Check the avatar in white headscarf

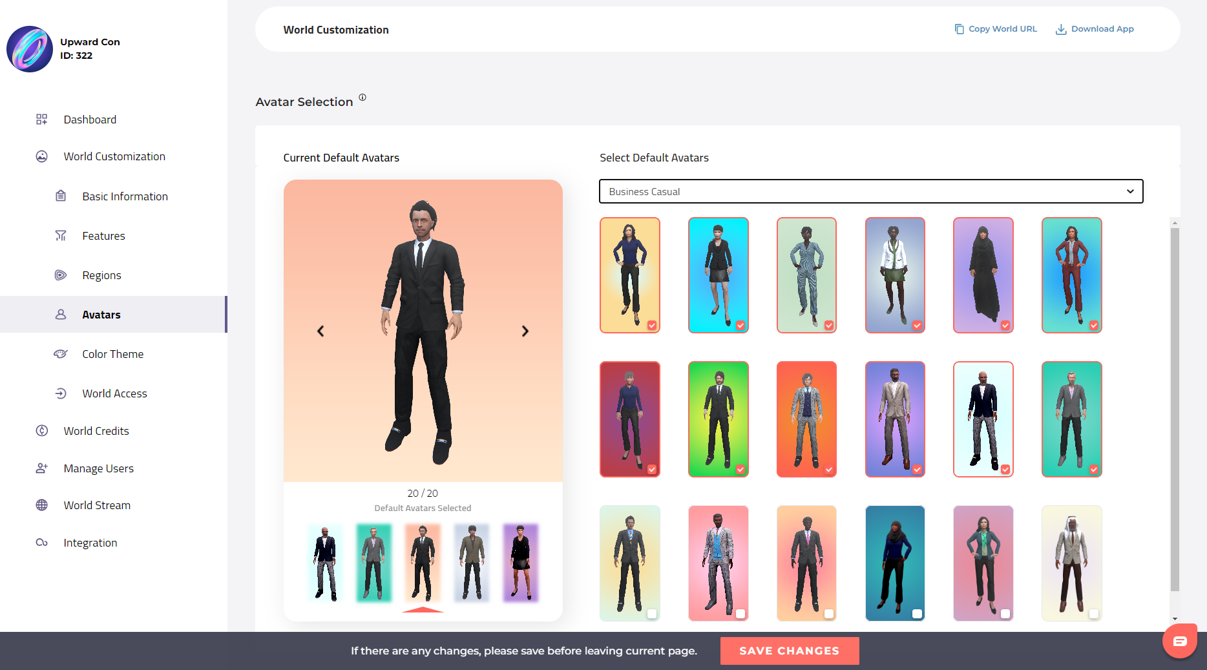pyautogui.click(x=1094, y=614)
